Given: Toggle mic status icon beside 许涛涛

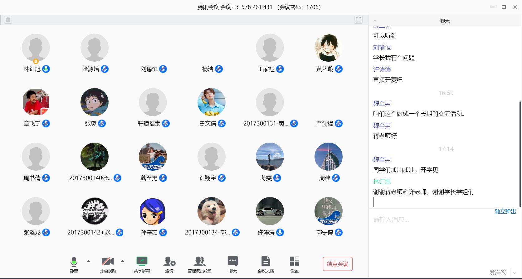Looking at the screenshot, I should coord(280,233).
